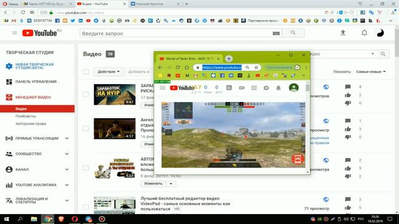Switch to the Видео - YouTube Opera tab
399x224 pixels.
click(101, 4)
